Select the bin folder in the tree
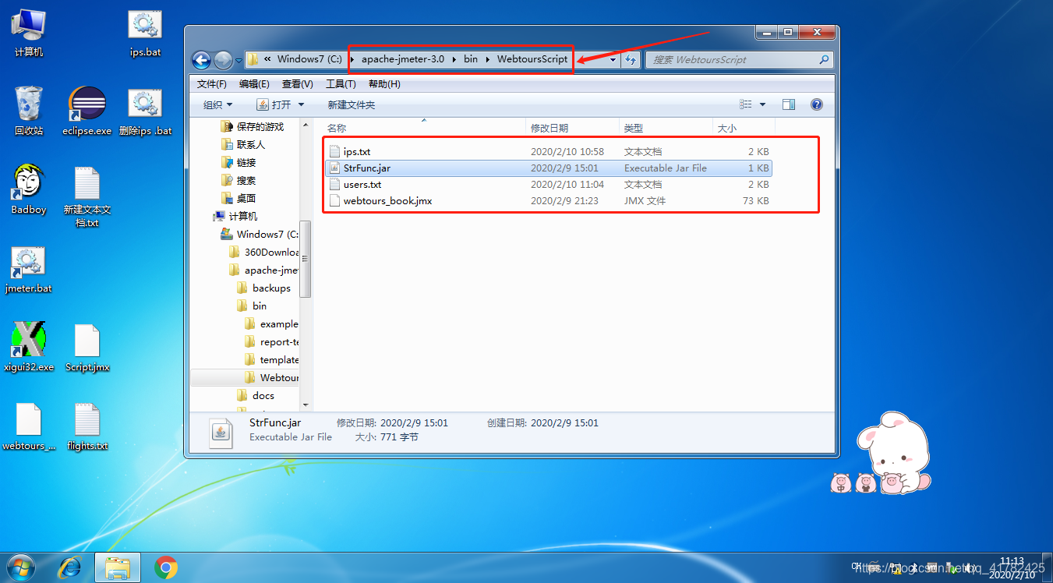1053x583 pixels. [260, 306]
